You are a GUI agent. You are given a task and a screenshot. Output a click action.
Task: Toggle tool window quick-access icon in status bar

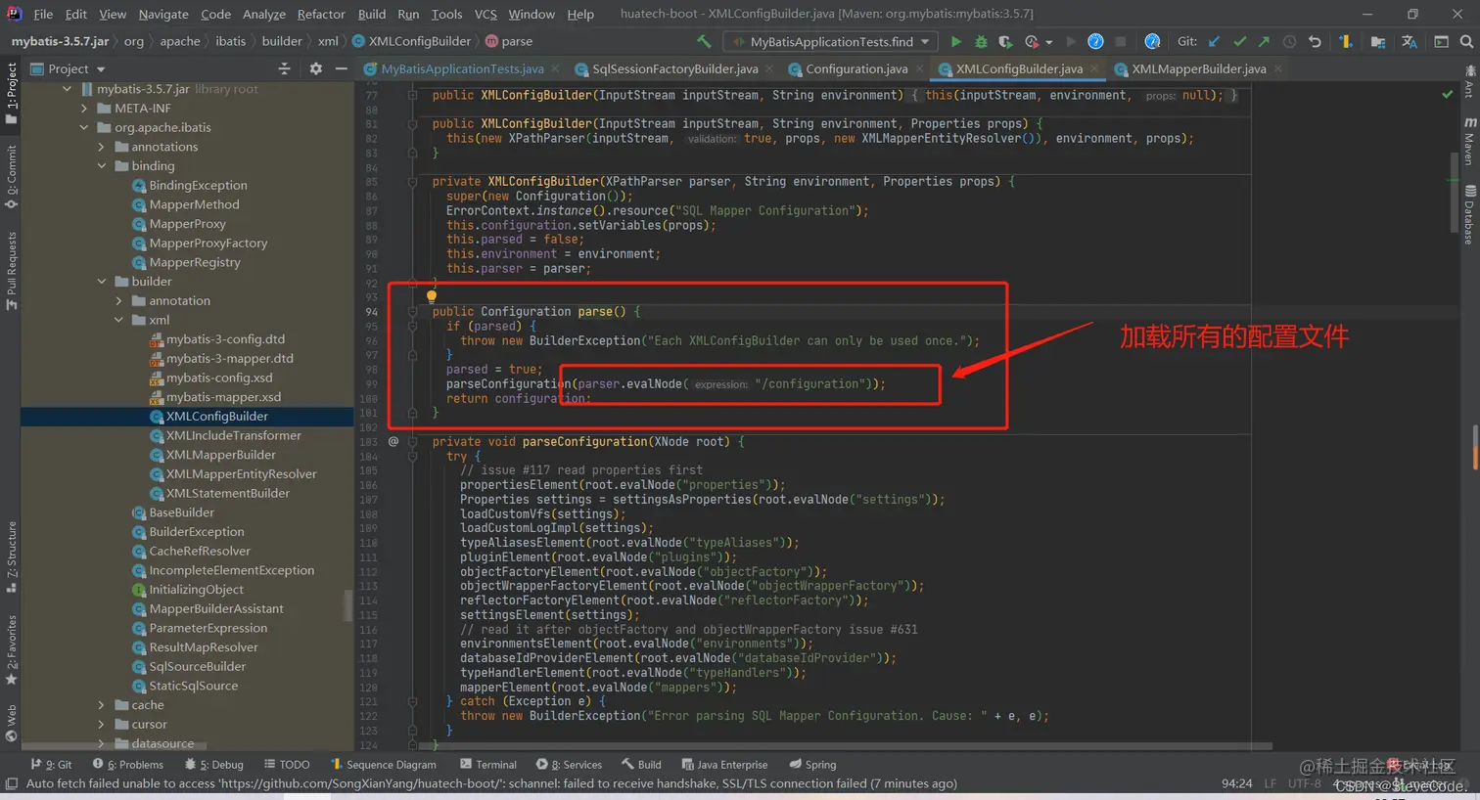click(12, 783)
